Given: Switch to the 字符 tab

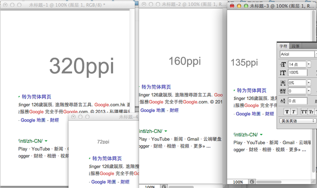Looking at the screenshot, I should pos(283,46).
